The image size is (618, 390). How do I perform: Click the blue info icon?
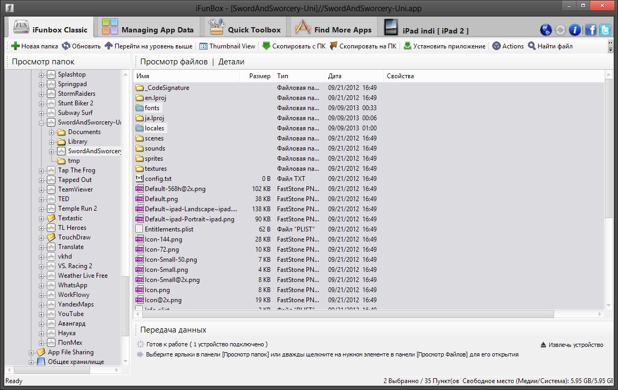(x=575, y=30)
